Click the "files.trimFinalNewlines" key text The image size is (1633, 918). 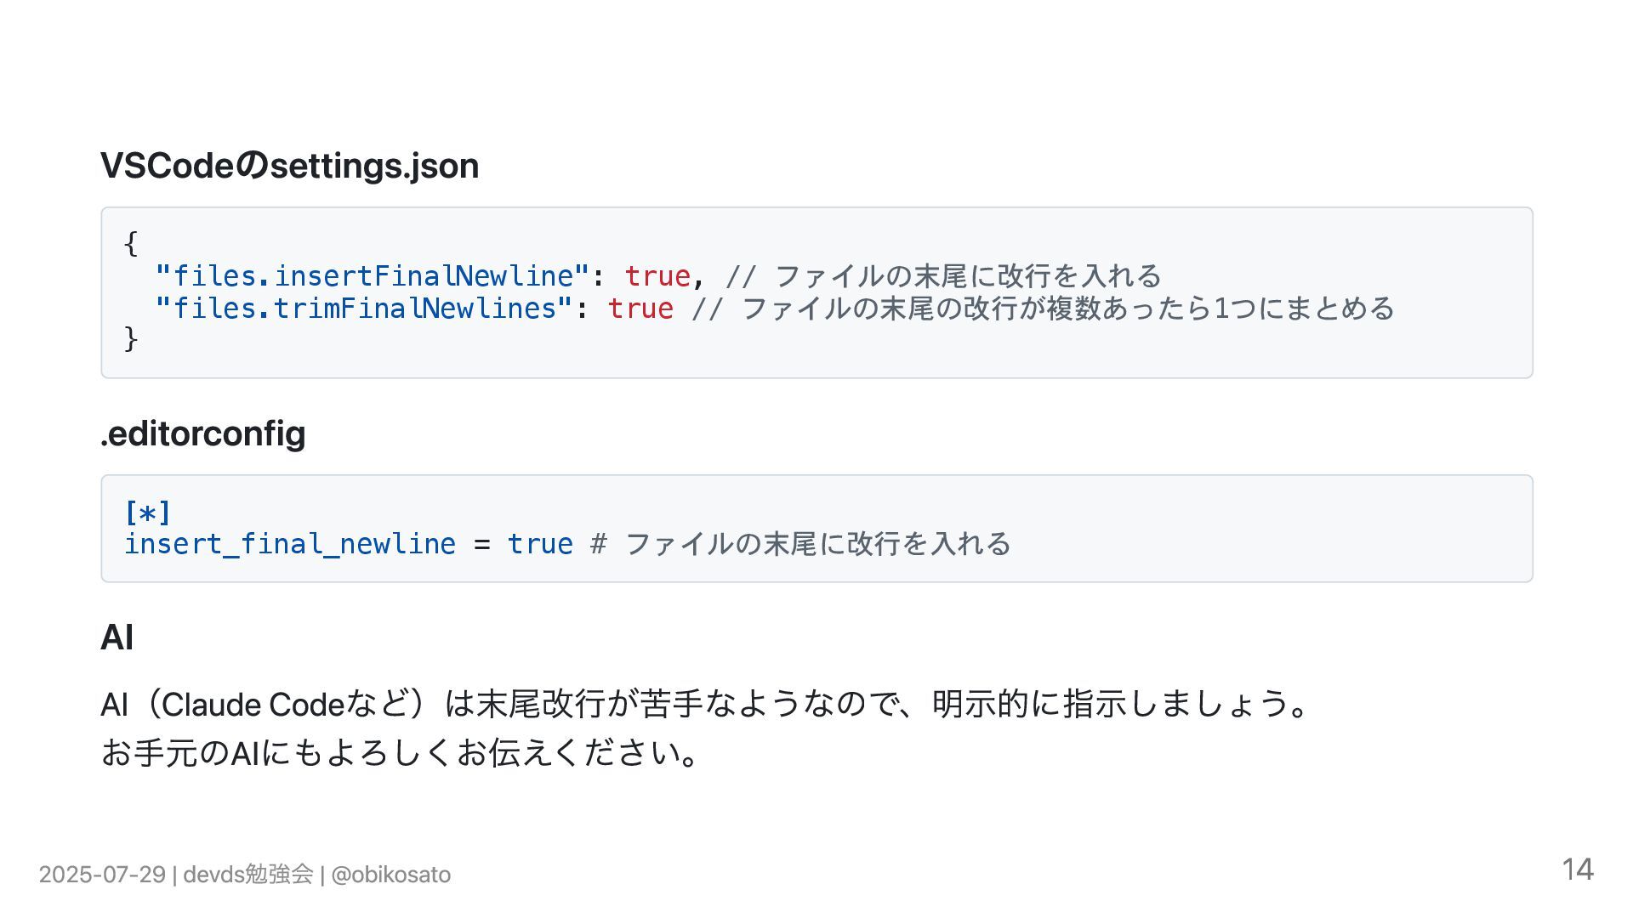(x=364, y=309)
